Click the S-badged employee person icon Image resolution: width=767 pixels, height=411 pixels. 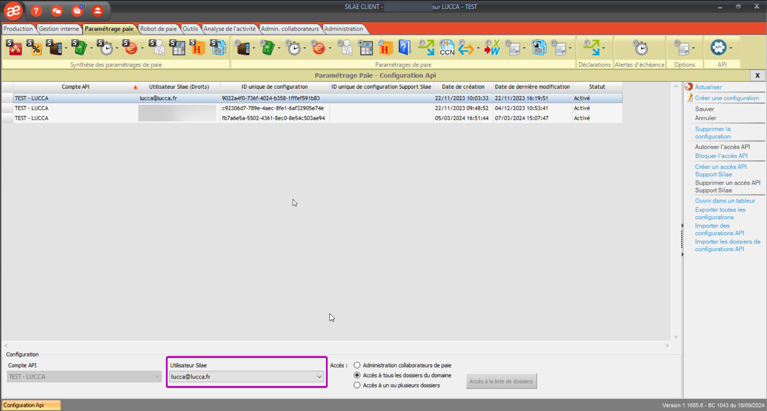(x=157, y=47)
